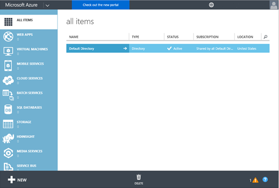Sort by the SUBSCRIPTION column header
The width and height of the screenshot is (279, 188).
pos(207,37)
